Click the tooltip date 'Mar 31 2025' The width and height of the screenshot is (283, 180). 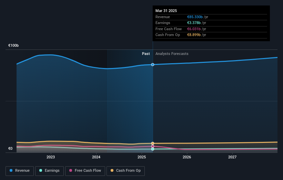[166, 11]
